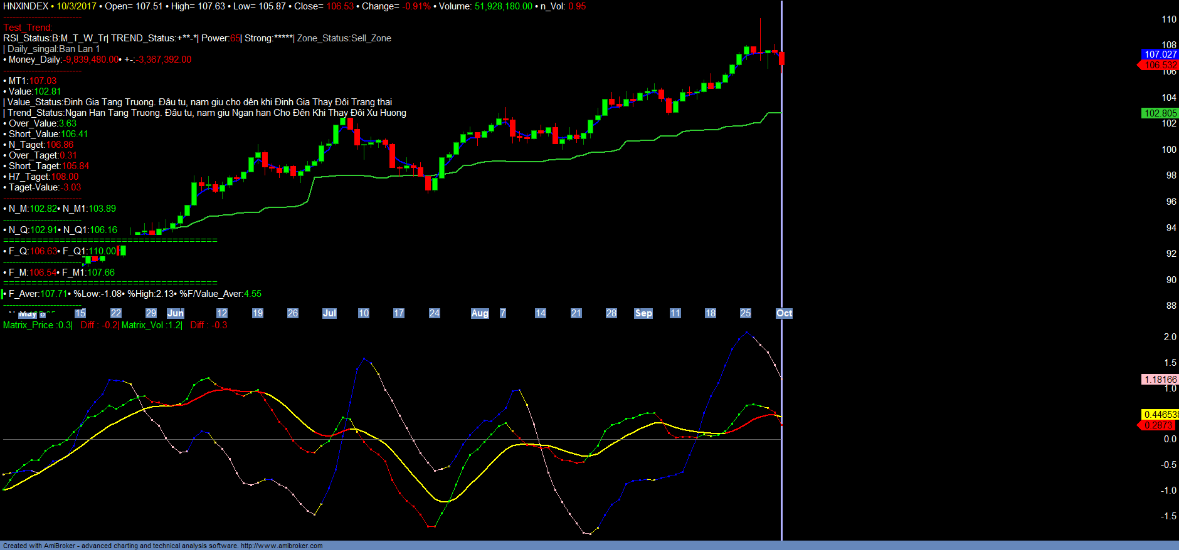Image resolution: width=1179 pixels, height=550 pixels.
Task: Click the tall red candle with long upper wick
Action: 760,51
